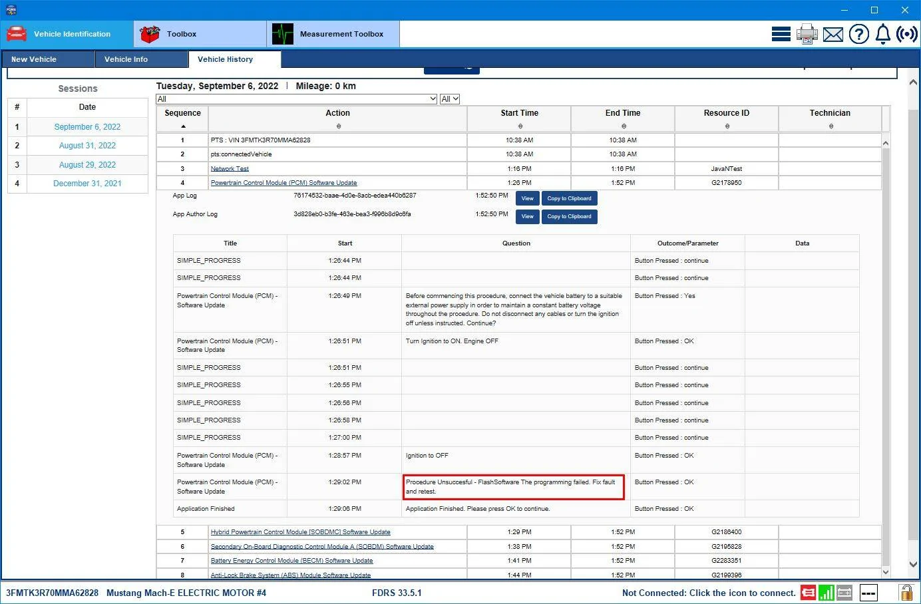
Task: Open the envelope mail icon
Action: pyautogui.click(x=833, y=34)
